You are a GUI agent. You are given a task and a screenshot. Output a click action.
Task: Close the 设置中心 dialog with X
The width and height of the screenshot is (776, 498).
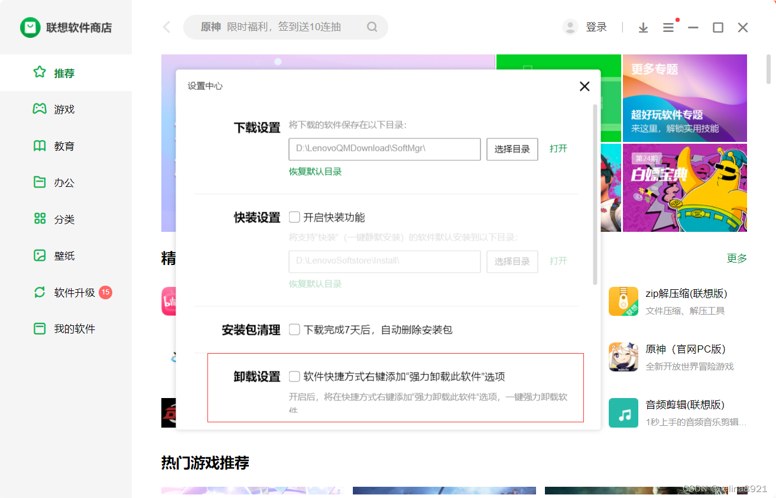585,86
